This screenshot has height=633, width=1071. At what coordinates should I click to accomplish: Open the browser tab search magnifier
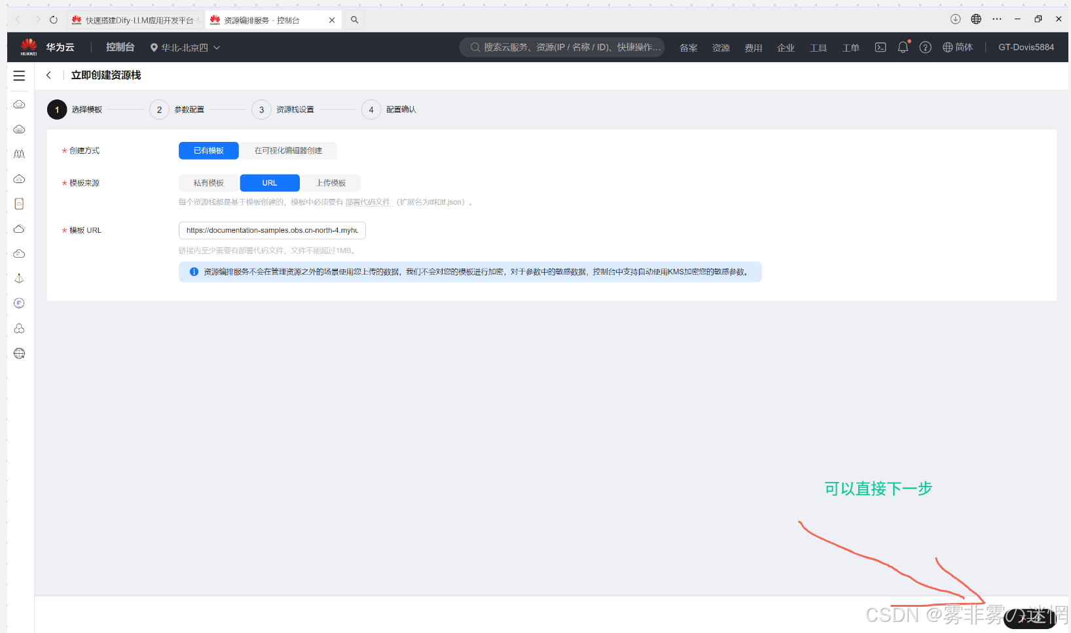354,20
